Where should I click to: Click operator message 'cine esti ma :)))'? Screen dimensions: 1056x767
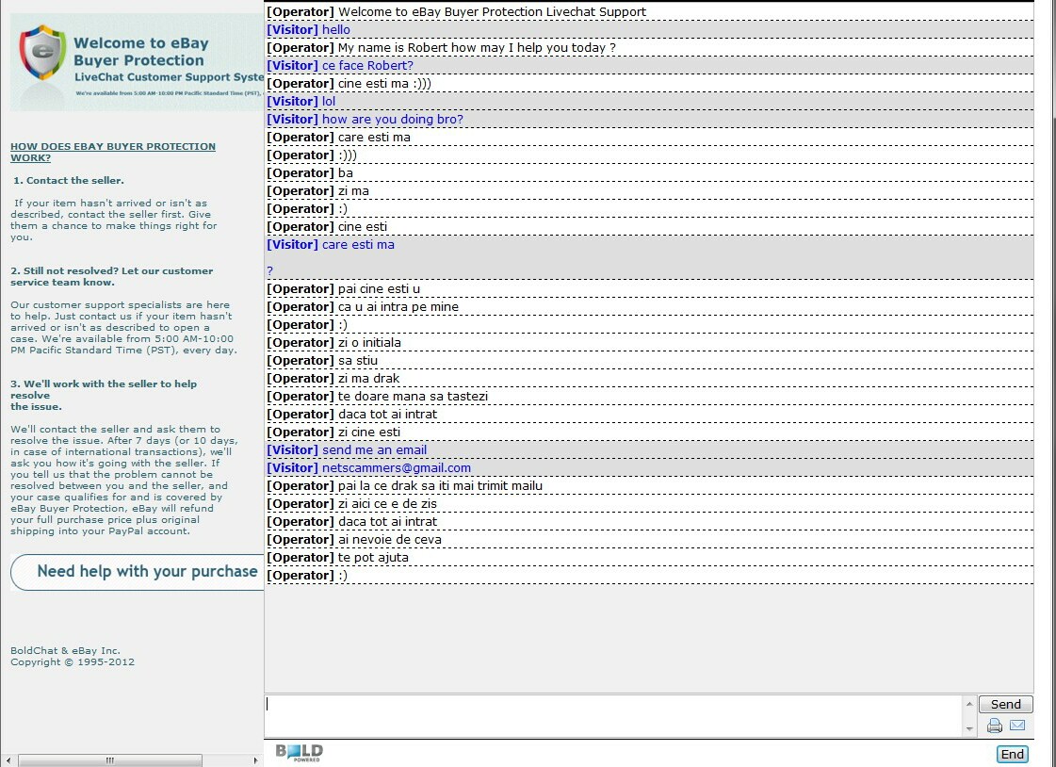[384, 84]
